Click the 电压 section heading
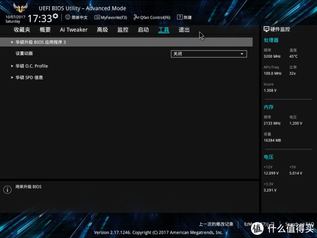This screenshot has width=317, height=238. [268, 157]
